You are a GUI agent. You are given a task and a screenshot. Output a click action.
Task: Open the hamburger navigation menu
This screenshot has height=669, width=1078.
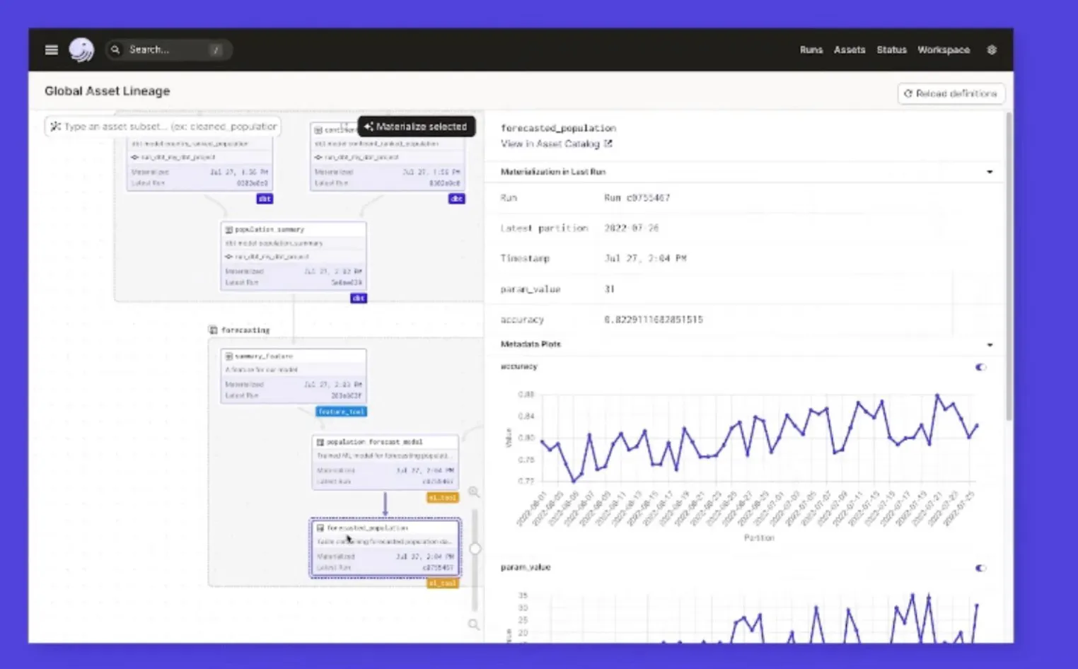click(51, 50)
